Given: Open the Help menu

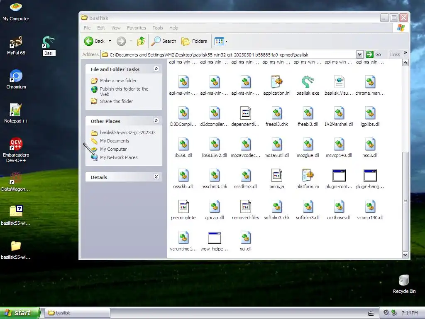Looking at the screenshot, I should tap(174, 28).
